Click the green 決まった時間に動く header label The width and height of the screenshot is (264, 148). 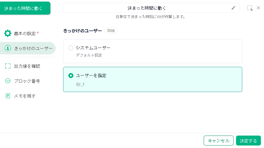point(23,8)
